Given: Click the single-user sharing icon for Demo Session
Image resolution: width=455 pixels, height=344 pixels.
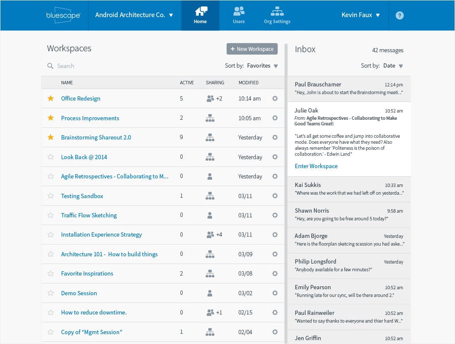Looking at the screenshot, I should [x=210, y=293].
